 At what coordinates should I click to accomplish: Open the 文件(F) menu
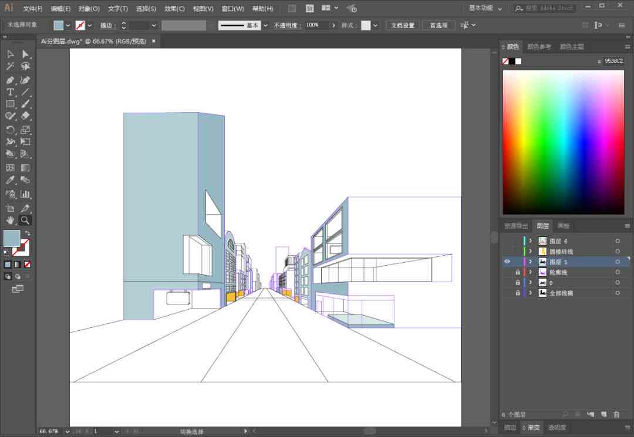33,8
